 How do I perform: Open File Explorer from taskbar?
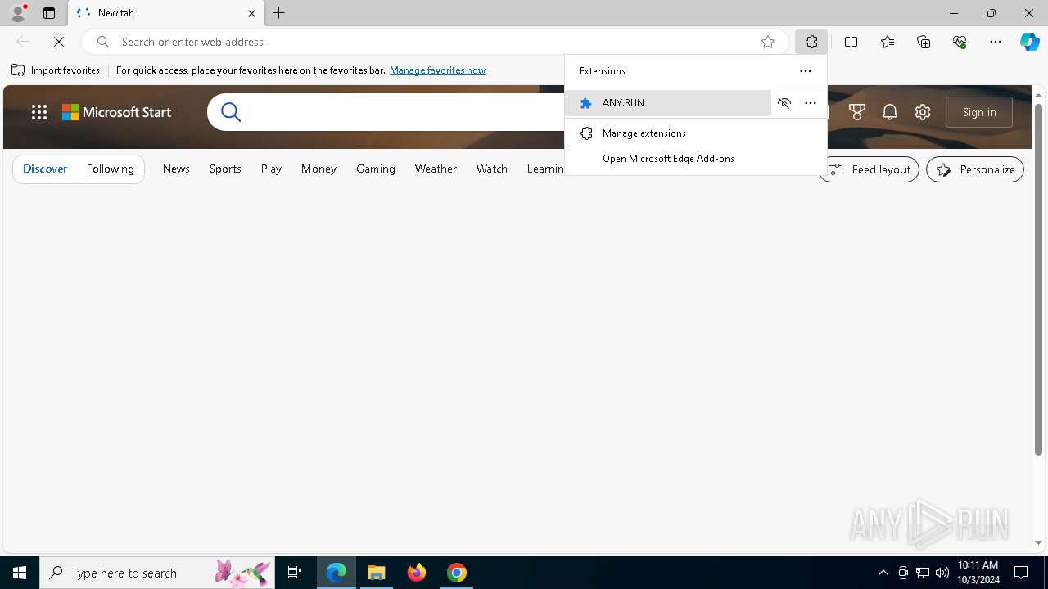click(x=377, y=573)
